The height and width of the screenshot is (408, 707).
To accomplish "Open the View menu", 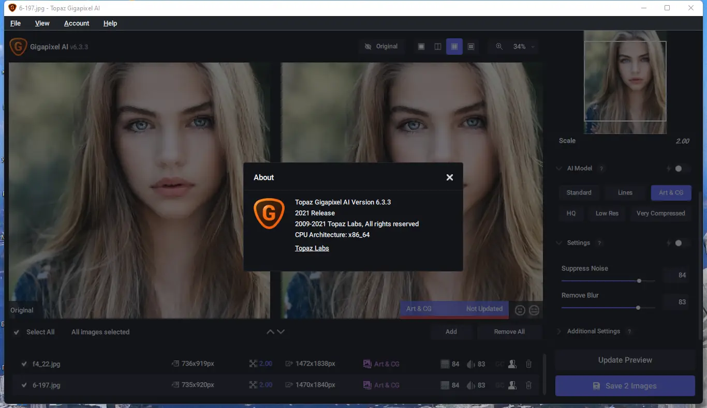I will point(42,23).
